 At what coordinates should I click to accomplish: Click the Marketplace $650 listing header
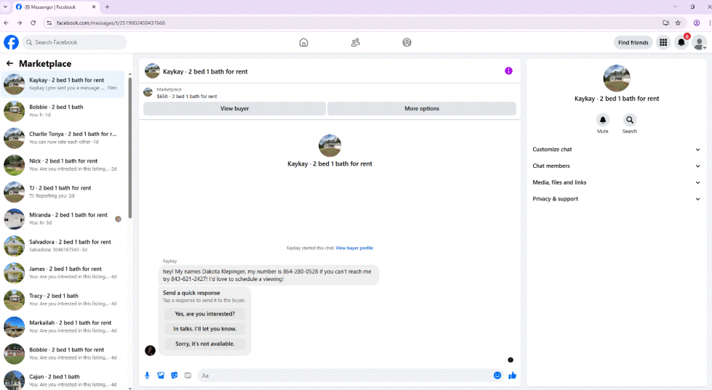point(187,93)
